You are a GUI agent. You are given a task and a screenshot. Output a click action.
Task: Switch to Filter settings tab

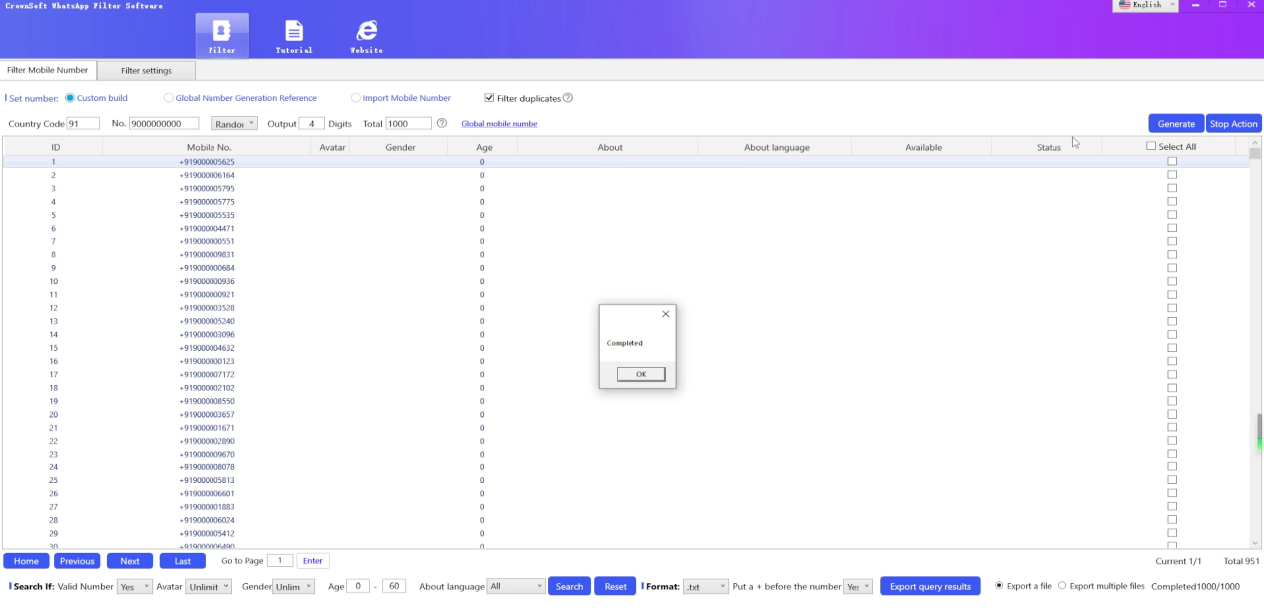point(146,70)
